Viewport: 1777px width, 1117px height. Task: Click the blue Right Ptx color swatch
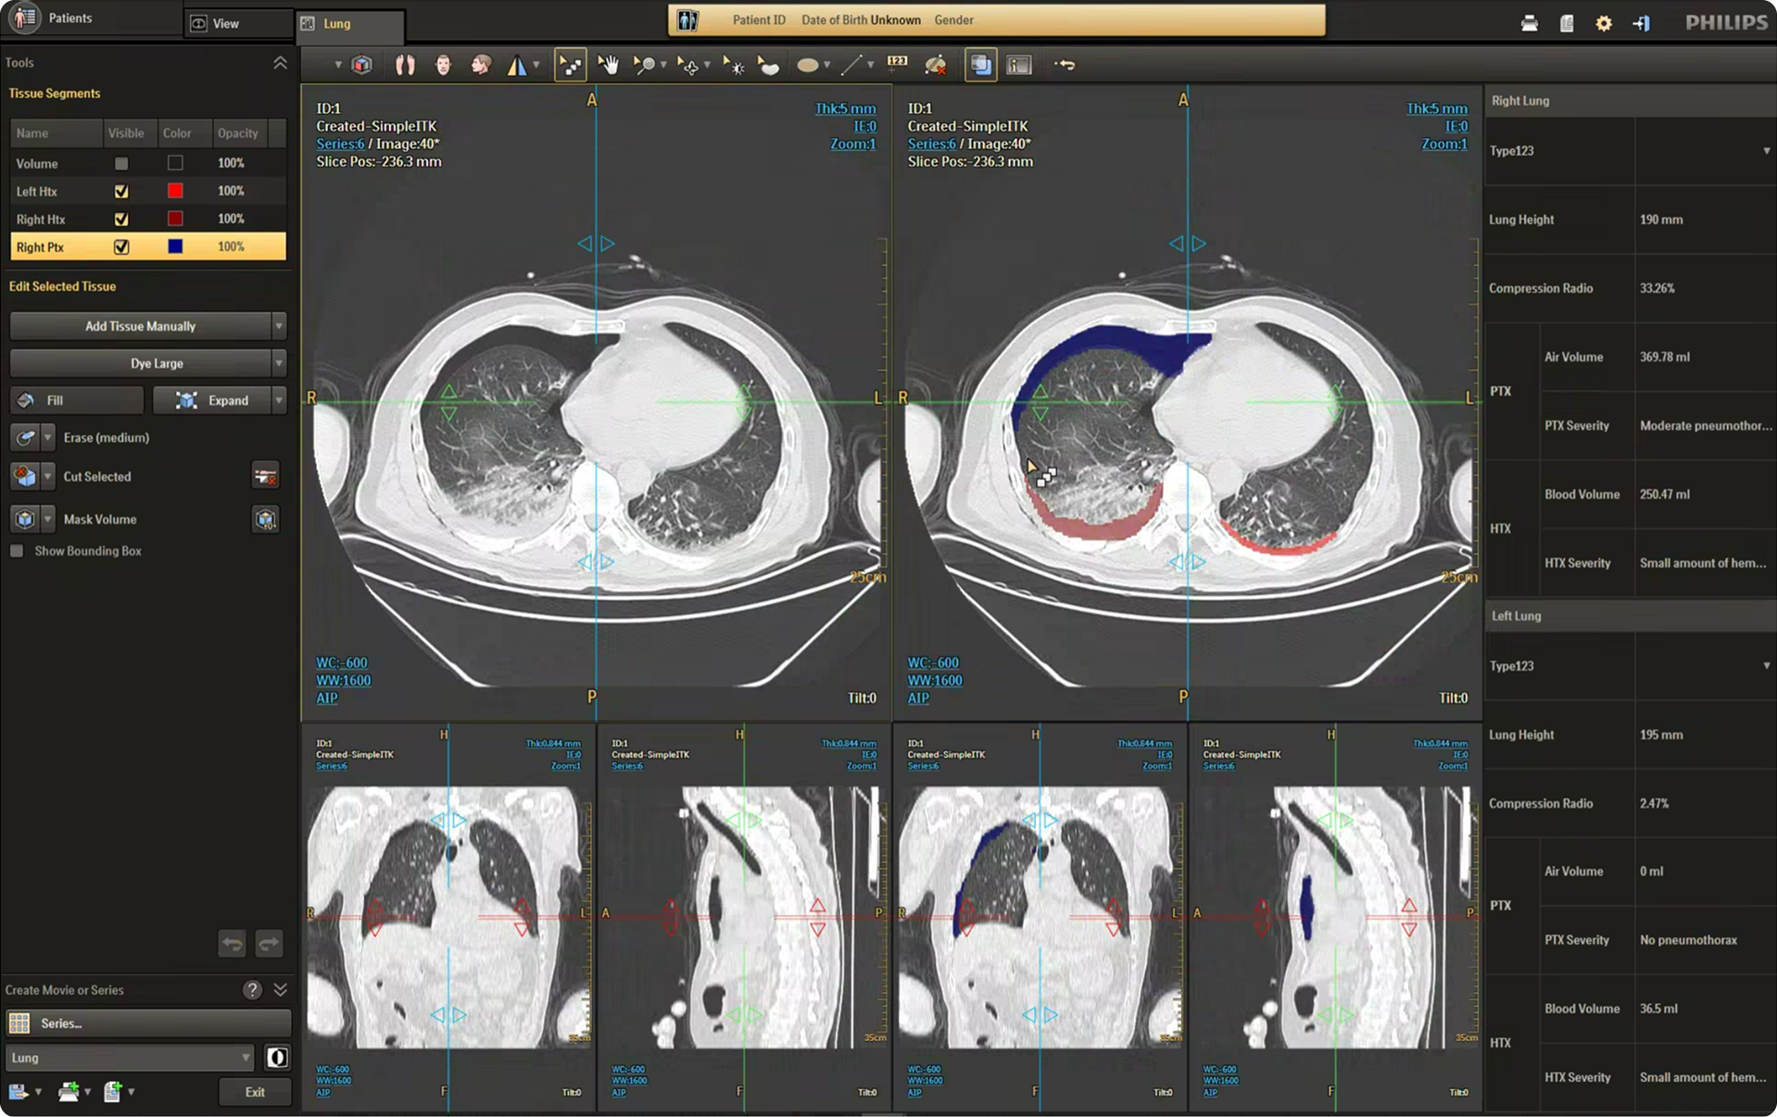175,246
